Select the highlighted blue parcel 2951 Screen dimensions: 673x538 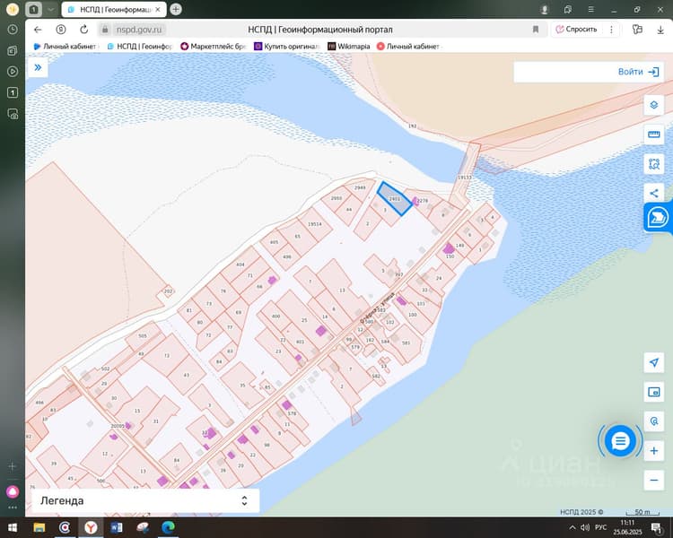tap(395, 199)
